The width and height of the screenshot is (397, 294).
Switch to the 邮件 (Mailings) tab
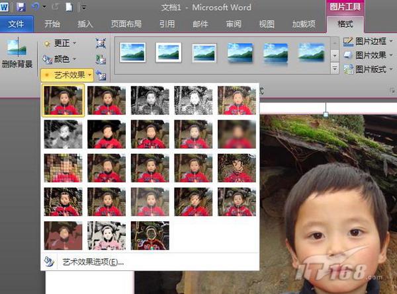point(200,24)
